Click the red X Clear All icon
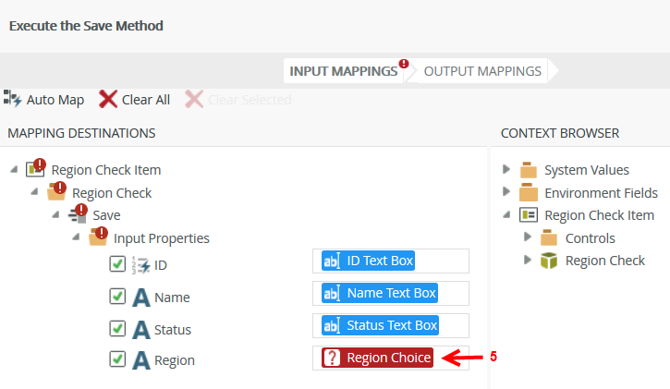The image size is (670, 389). 108,99
